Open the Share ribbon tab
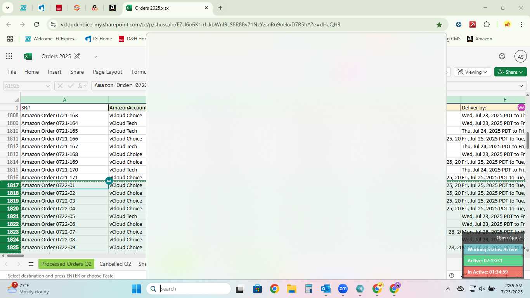The width and height of the screenshot is (530, 298). [x=77, y=72]
